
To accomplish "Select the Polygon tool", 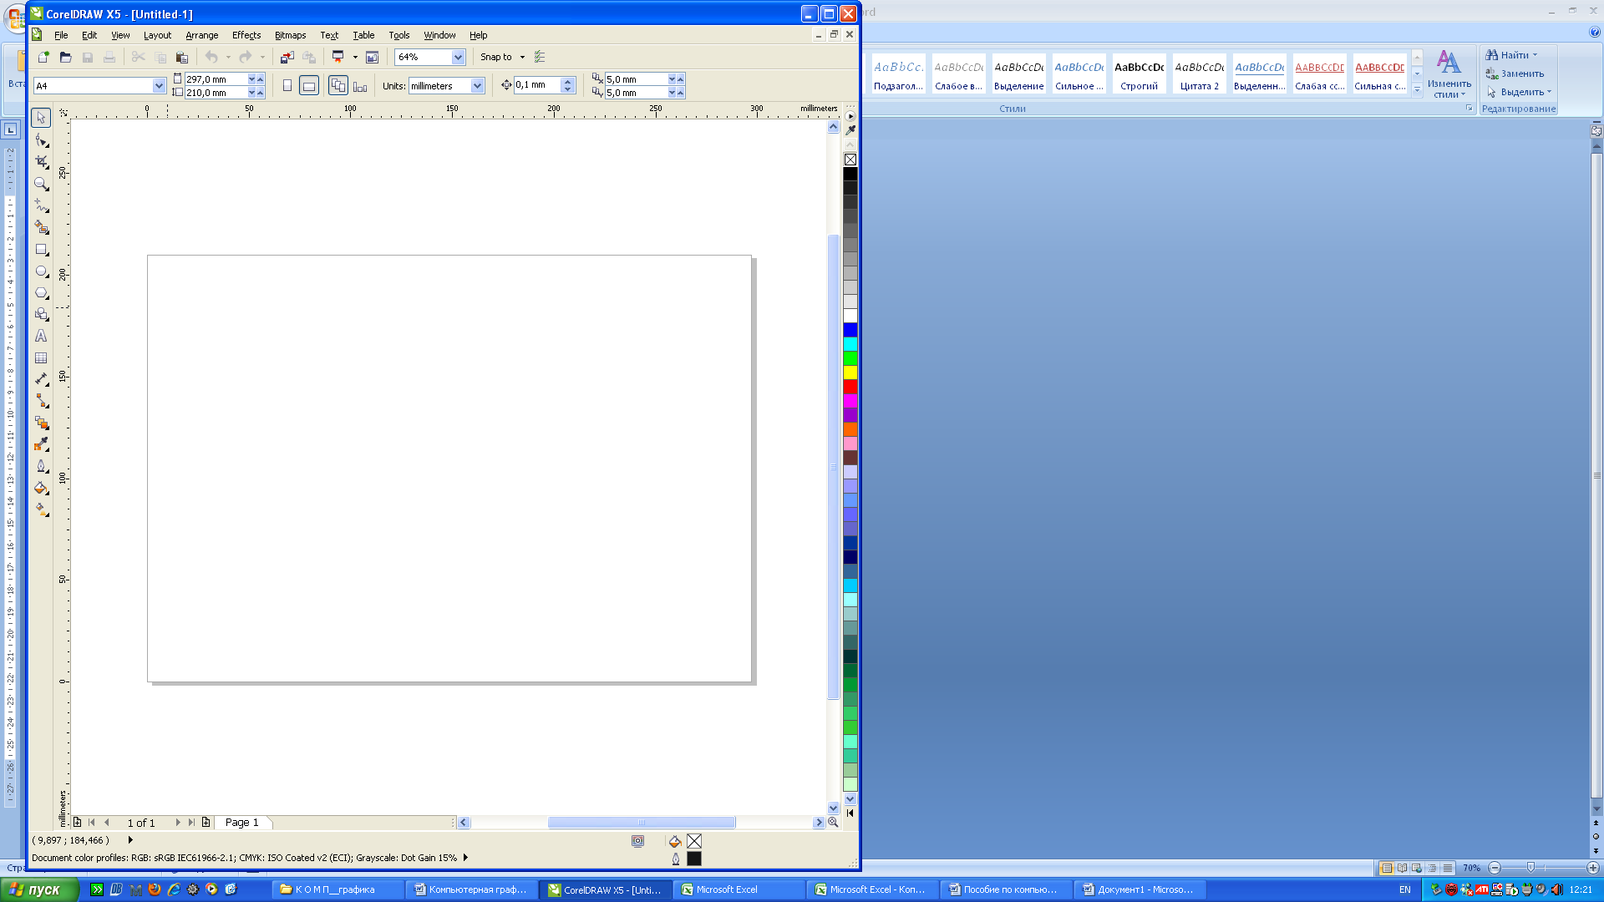I will (x=41, y=292).
